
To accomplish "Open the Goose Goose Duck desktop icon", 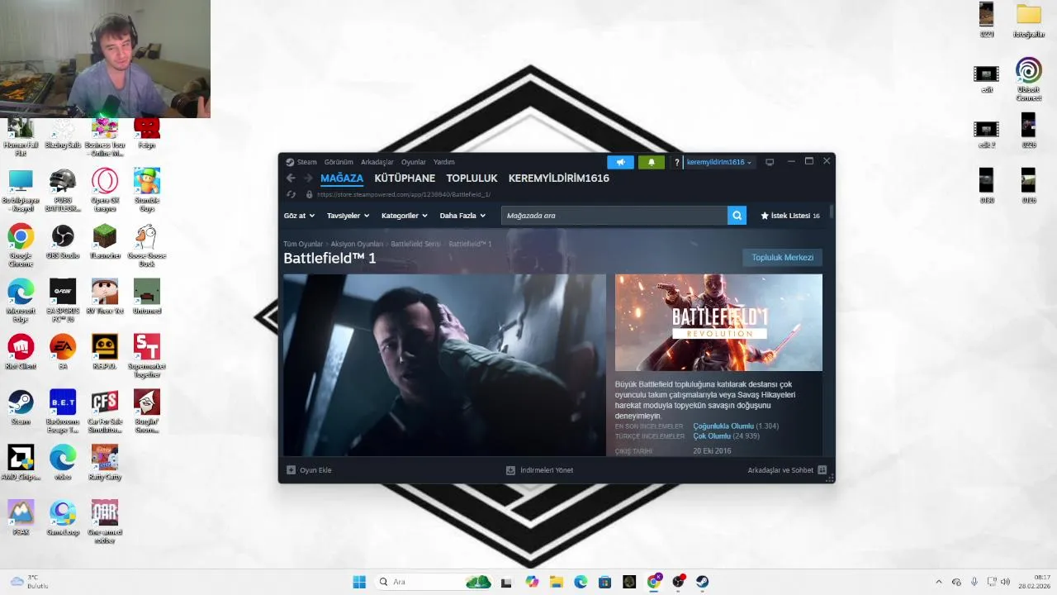I will click(x=147, y=246).
